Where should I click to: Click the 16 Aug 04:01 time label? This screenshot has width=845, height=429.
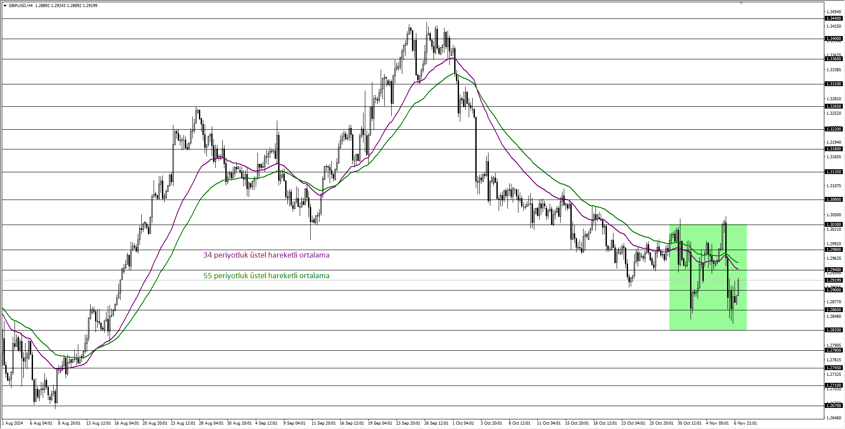point(127,423)
